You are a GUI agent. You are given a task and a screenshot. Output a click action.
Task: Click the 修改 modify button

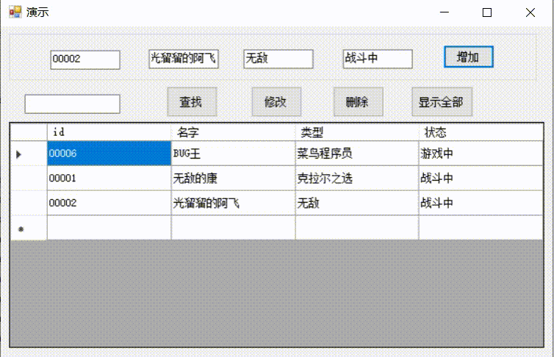pyautogui.click(x=276, y=102)
